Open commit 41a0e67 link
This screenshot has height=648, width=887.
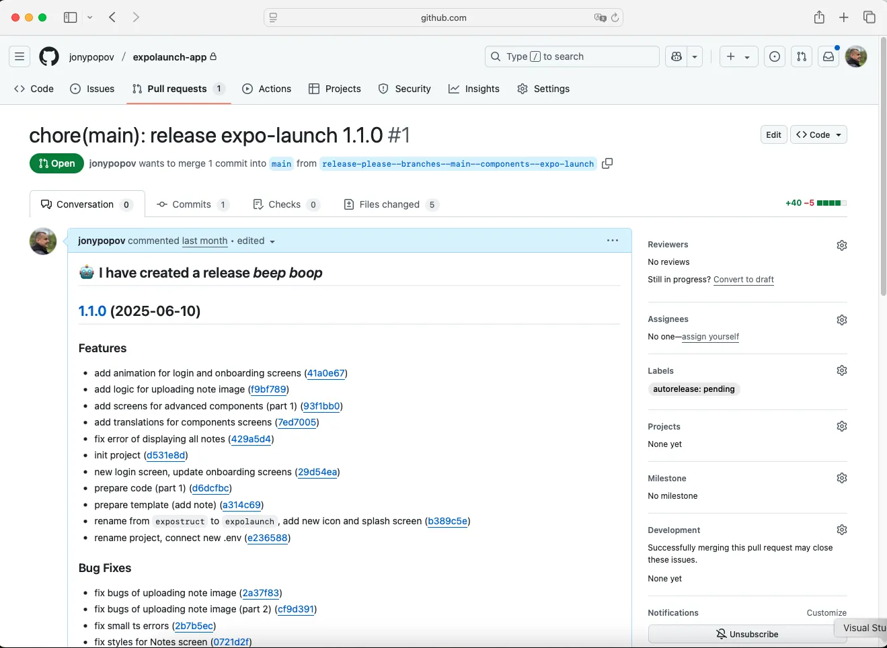326,373
